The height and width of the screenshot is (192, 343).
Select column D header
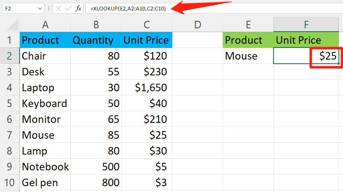click(x=198, y=25)
